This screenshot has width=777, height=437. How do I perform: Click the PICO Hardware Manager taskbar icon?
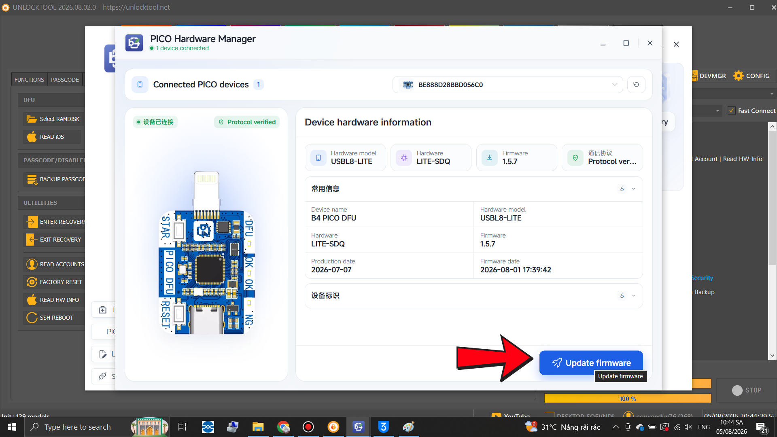click(x=359, y=427)
